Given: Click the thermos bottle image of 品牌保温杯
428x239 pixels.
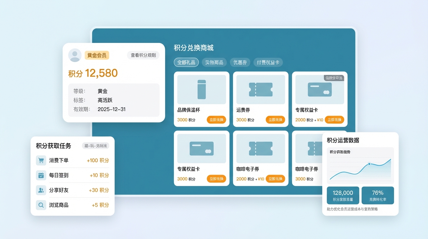Looking at the screenshot, I should click(202, 90).
